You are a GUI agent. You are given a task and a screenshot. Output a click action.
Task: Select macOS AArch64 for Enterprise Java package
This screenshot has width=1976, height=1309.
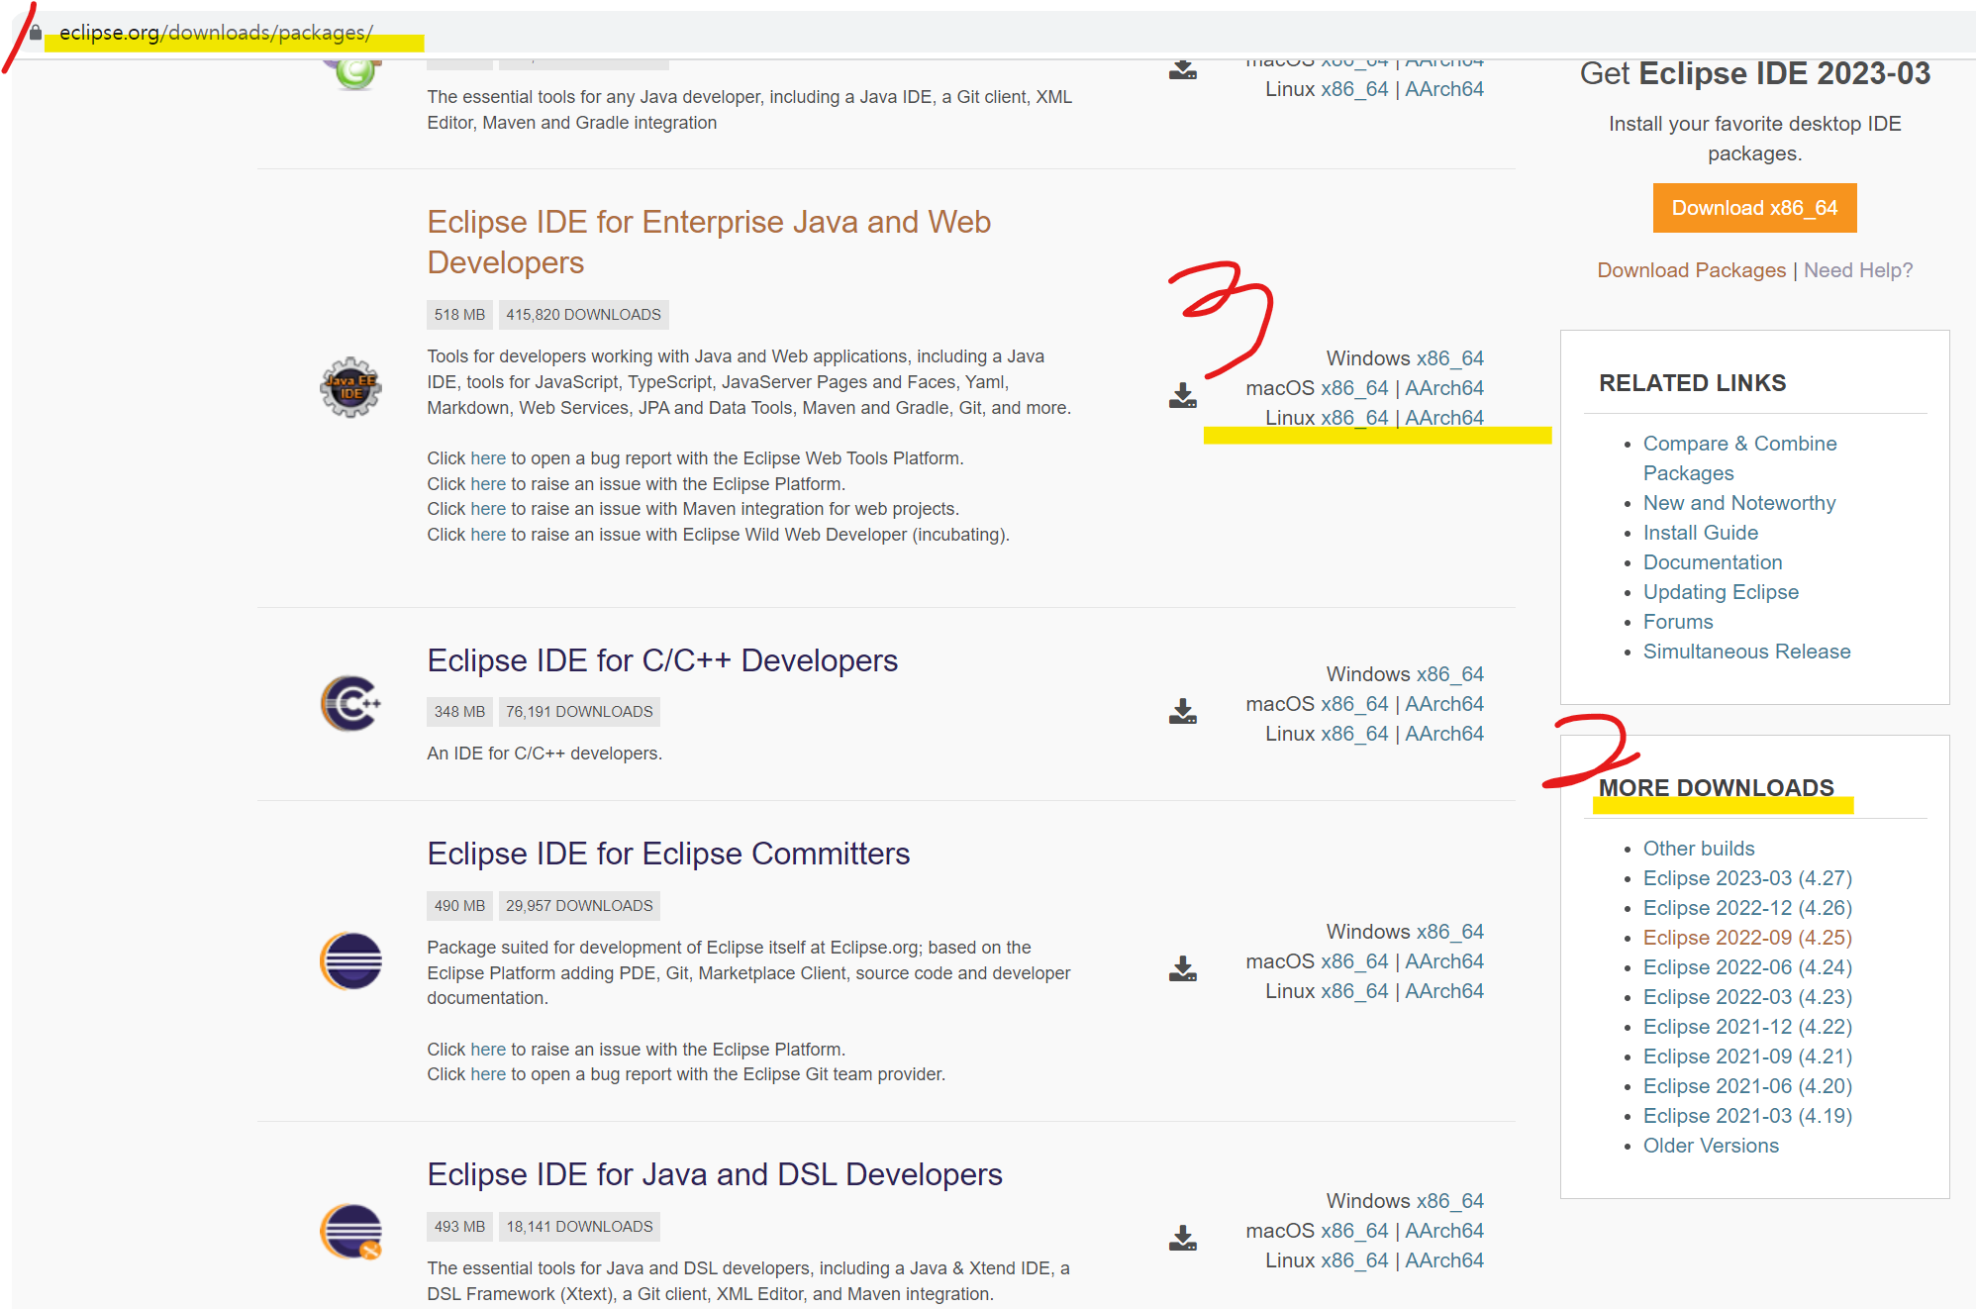(1444, 388)
